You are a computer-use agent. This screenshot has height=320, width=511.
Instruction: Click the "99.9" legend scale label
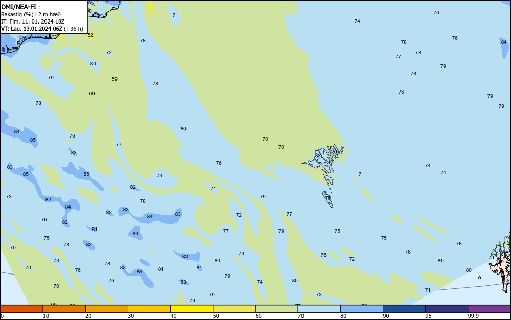pos(473,316)
